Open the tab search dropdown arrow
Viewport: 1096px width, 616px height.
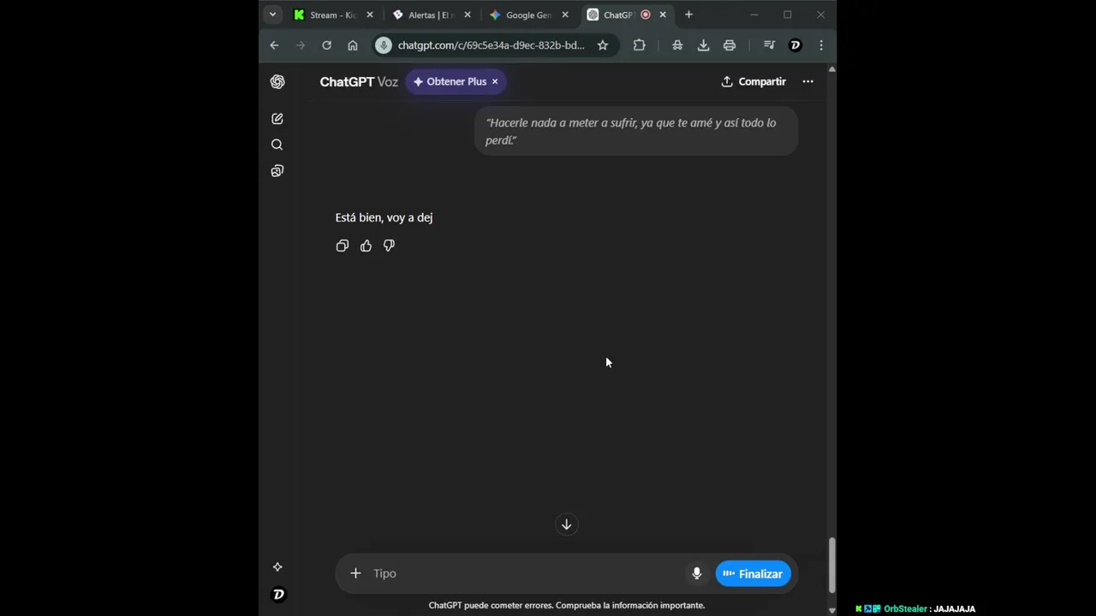(272, 15)
